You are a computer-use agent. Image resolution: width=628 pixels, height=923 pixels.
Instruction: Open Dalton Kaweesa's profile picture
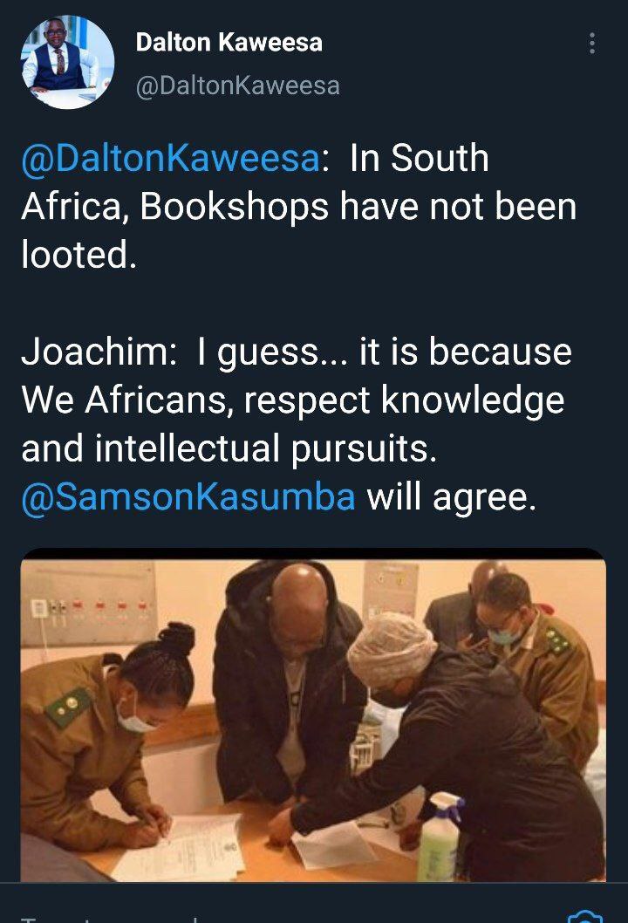(x=67, y=63)
